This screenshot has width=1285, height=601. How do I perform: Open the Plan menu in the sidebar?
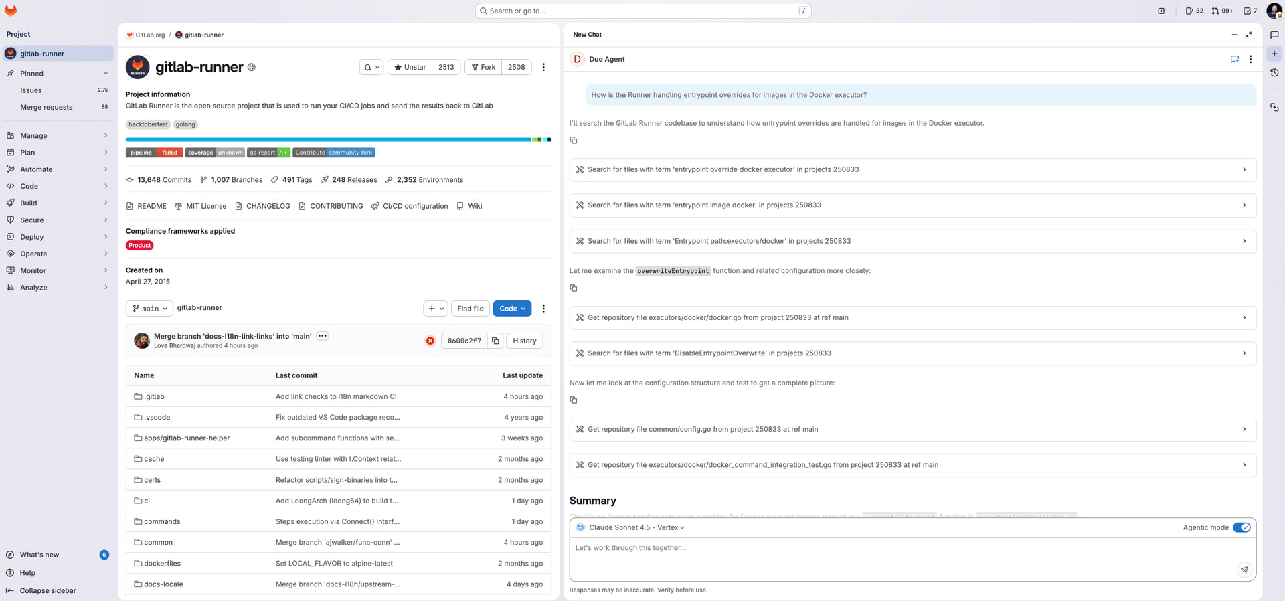click(x=57, y=153)
